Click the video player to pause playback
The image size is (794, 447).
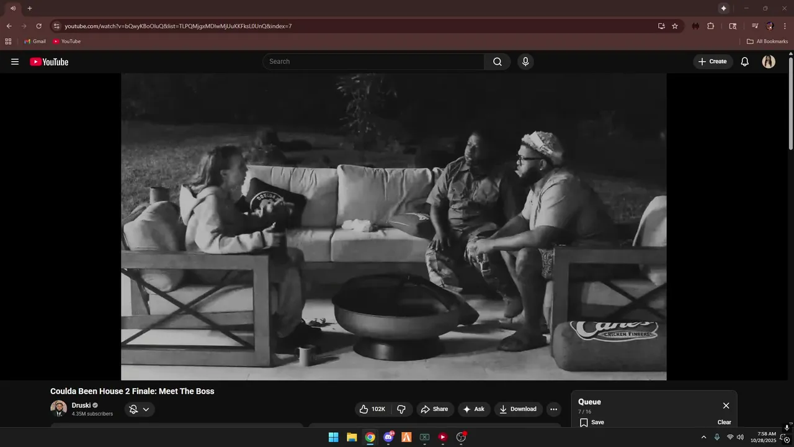[x=394, y=227]
